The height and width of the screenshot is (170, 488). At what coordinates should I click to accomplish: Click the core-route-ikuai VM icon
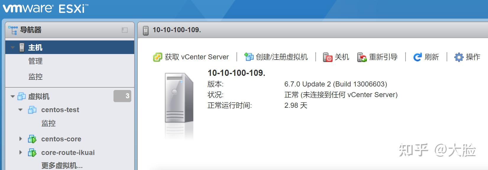coord(32,153)
